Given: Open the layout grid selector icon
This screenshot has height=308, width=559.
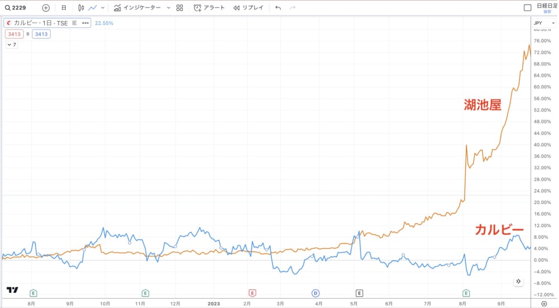Looking at the screenshot, I should 180,8.
